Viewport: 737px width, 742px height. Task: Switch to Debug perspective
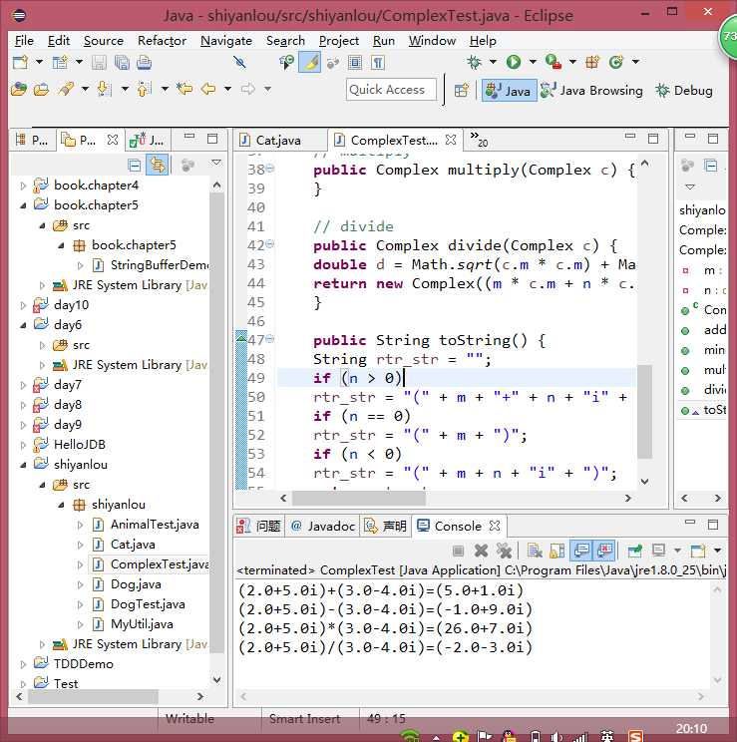click(684, 90)
